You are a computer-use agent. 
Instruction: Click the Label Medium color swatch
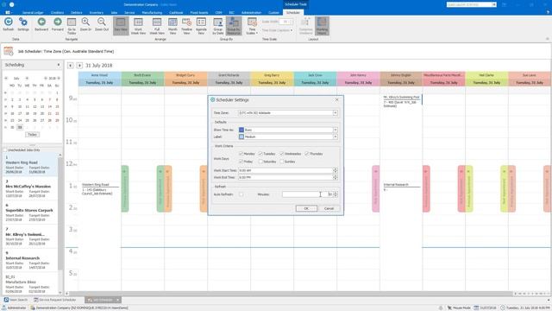(x=241, y=136)
